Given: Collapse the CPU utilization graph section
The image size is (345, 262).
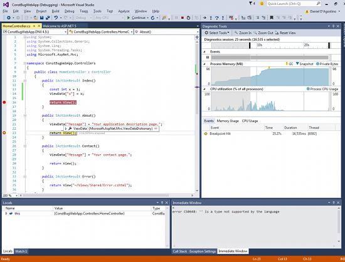Looking at the screenshot, I should (x=204, y=89).
